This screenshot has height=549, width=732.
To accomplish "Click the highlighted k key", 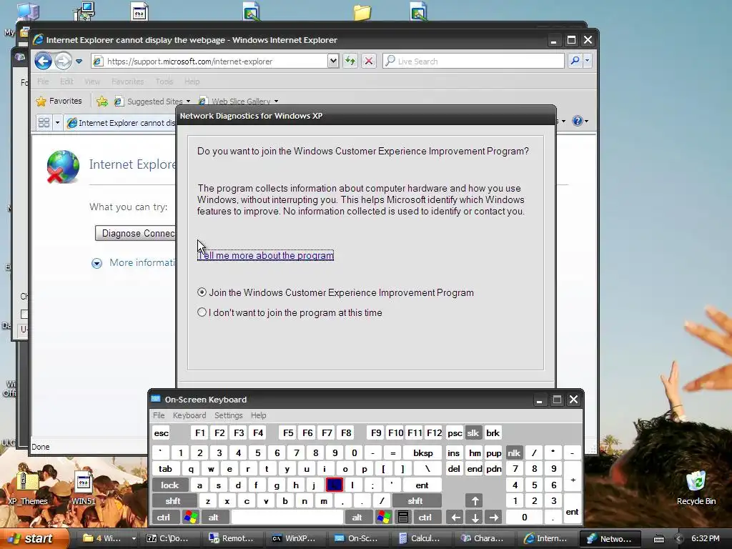I will (335, 485).
